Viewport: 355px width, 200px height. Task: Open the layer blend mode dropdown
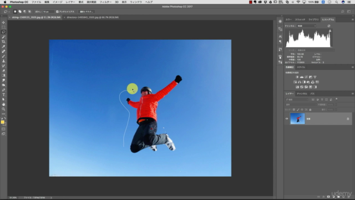tap(301, 104)
